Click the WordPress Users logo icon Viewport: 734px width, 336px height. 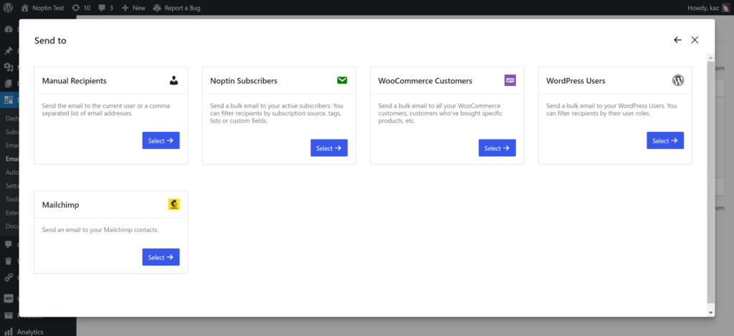[678, 81]
